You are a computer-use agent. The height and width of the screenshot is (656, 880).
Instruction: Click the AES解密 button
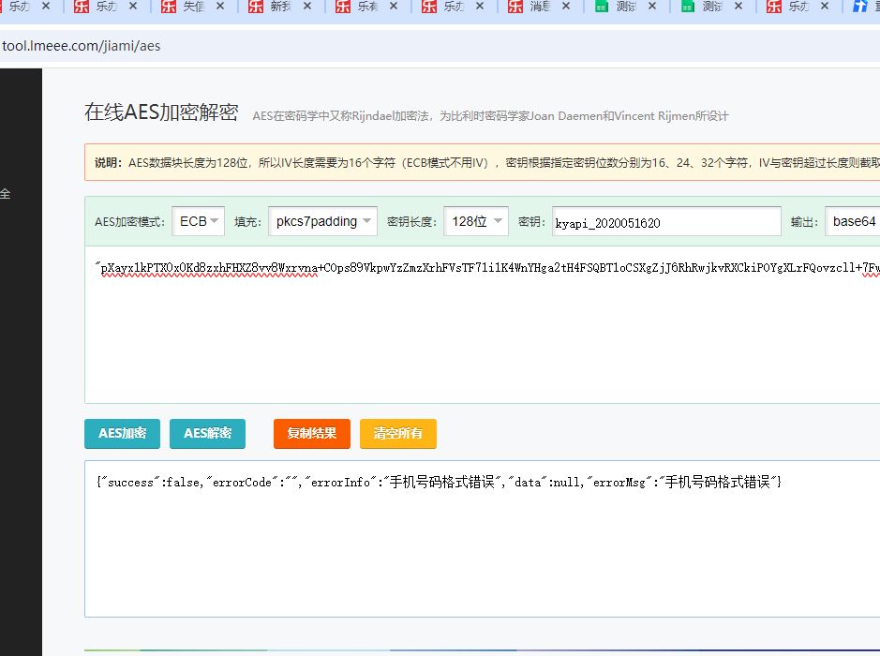(x=207, y=434)
